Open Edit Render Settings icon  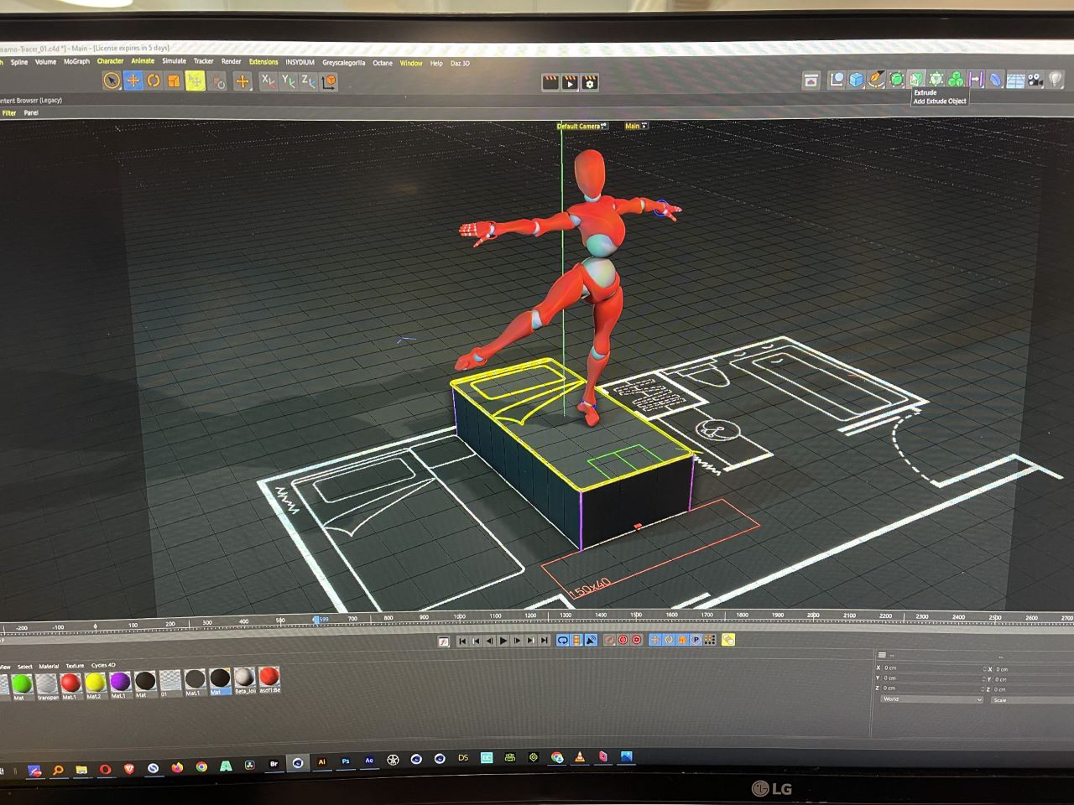(590, 82)
